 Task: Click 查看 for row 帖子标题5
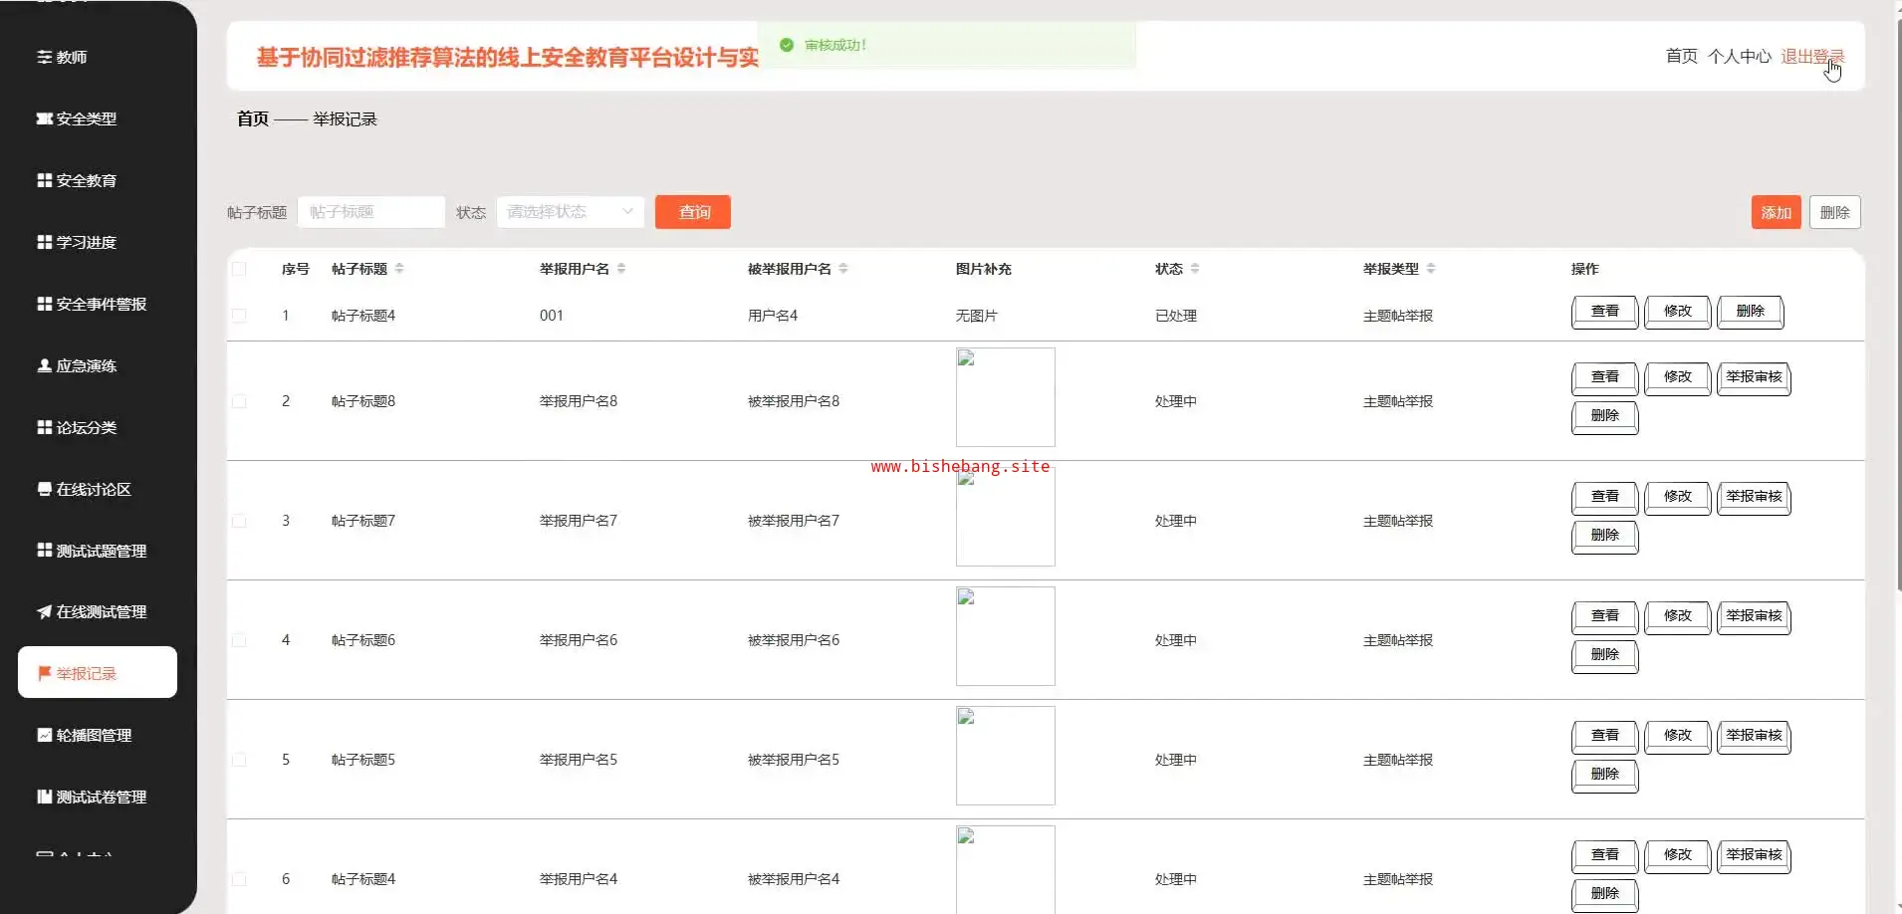(1605, 737)
